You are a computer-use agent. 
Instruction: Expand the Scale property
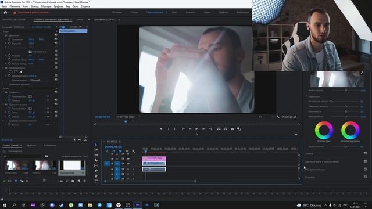6,44
